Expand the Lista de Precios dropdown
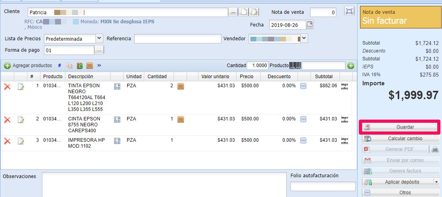The width and height of the screenshot is (442, 197). click(x=99, y=39)
